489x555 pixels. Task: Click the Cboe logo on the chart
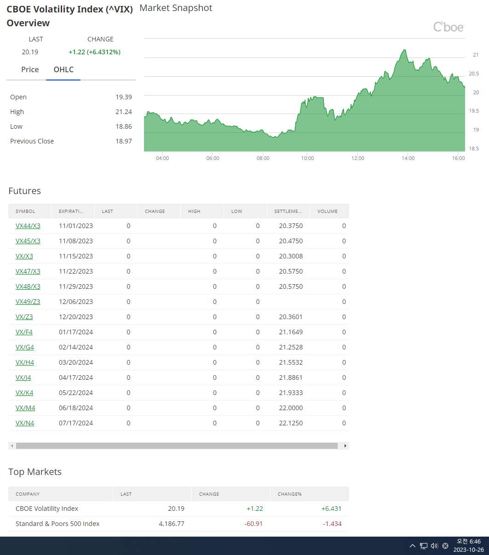coord(449,27)
